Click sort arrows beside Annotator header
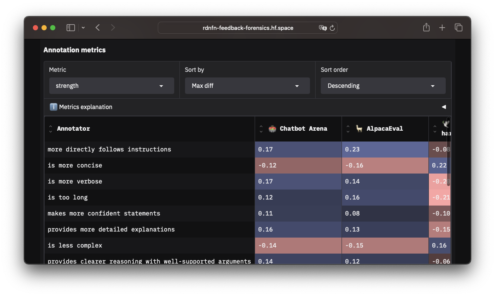This screenshot has width=495, height=296. pos(51,129)
